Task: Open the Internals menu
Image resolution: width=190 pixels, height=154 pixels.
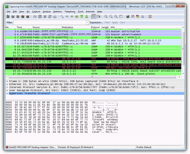Action: pyautogui.click(x=90, y=11)
